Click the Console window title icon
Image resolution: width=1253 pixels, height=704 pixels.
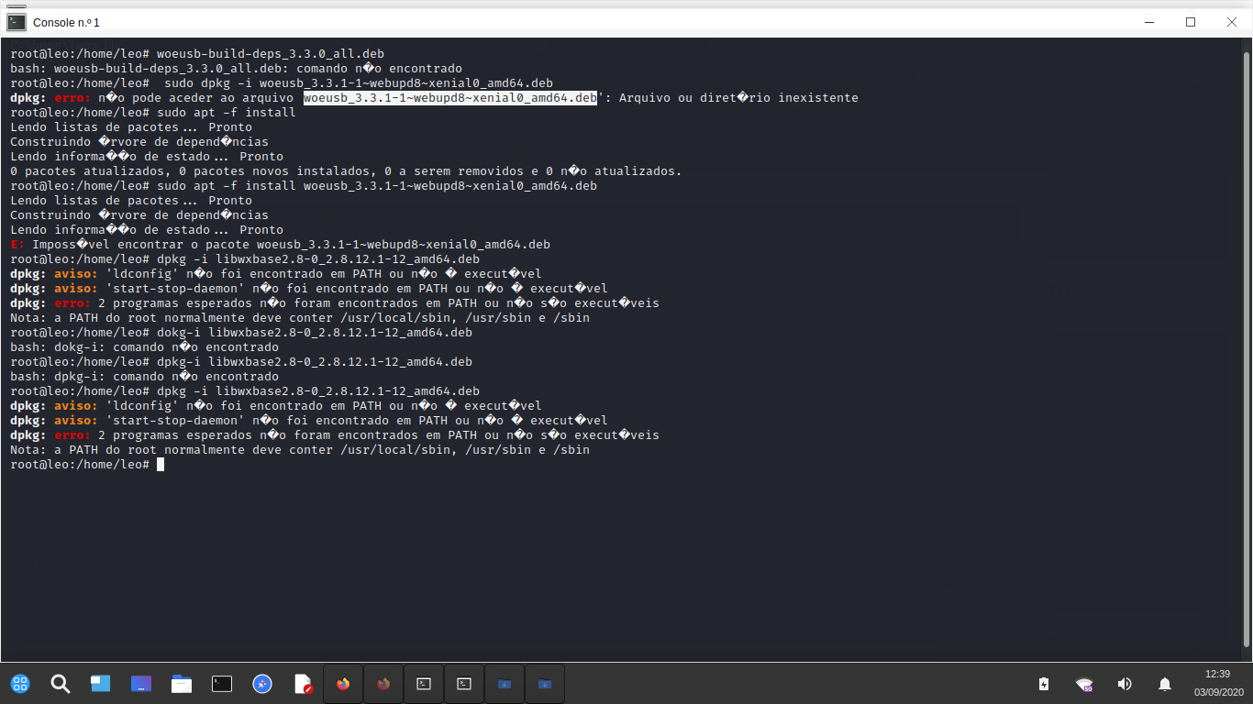click(17, 22)
